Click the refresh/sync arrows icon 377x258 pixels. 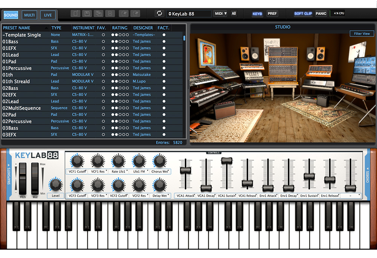(x=159, y=14)
